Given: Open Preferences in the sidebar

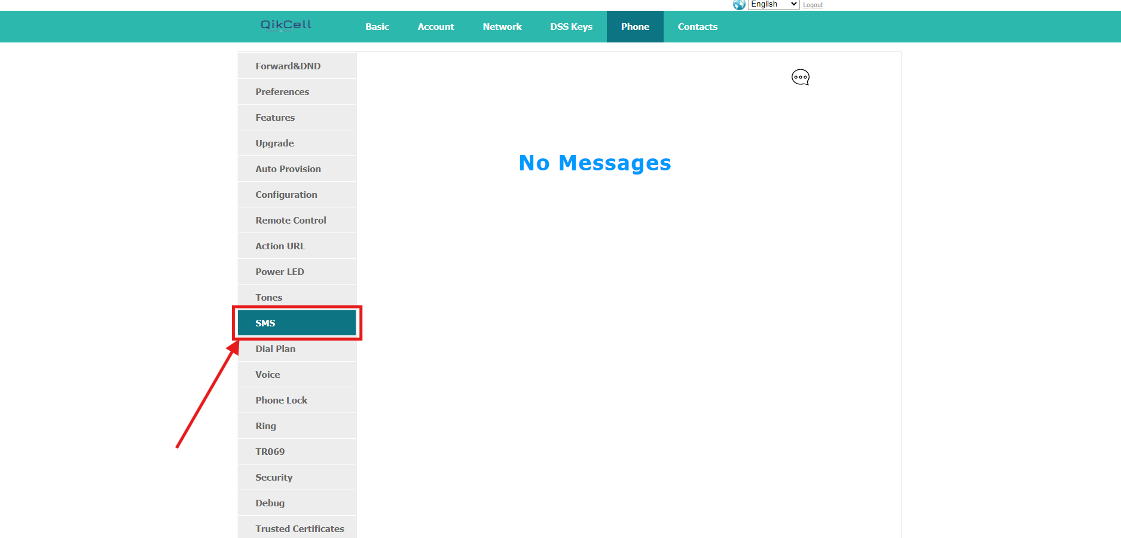Looking at the screenshot, I should coord(297,91).
